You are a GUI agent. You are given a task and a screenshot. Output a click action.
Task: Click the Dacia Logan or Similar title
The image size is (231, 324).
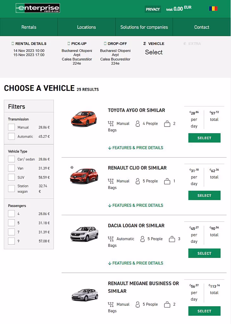(136, 226)
